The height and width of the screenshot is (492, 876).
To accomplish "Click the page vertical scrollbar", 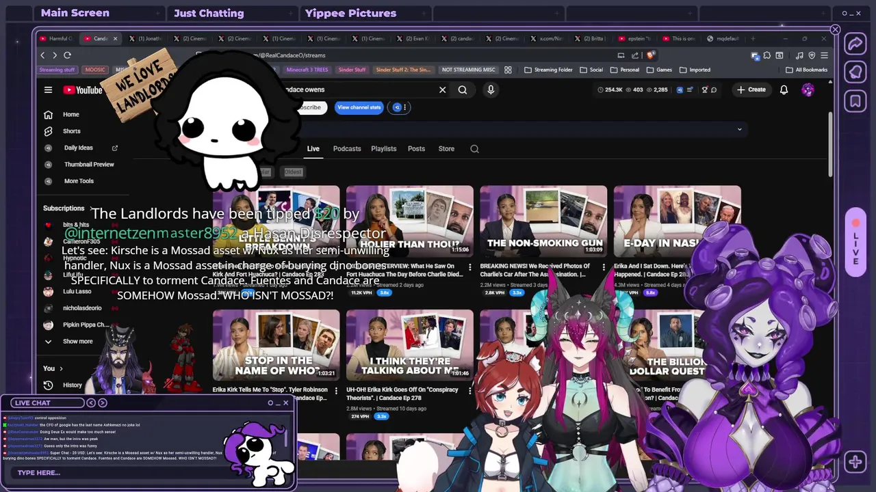I will 829,145.
